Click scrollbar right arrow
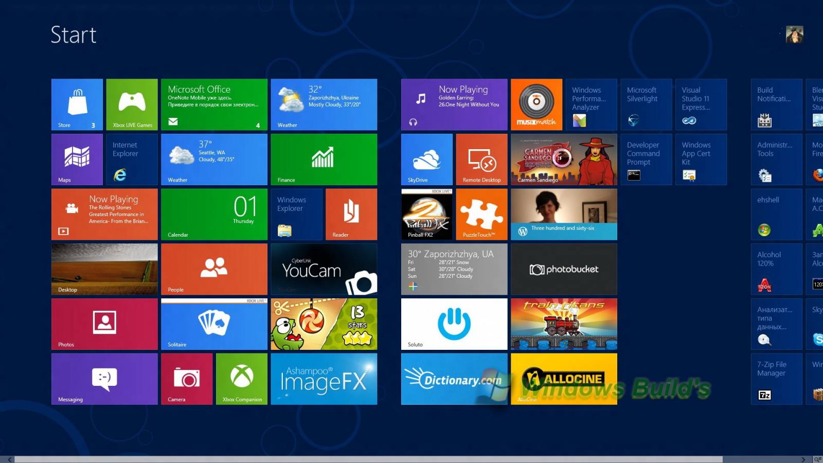The image size is (823, 463). pyautogui.click(x=803, y=459)
